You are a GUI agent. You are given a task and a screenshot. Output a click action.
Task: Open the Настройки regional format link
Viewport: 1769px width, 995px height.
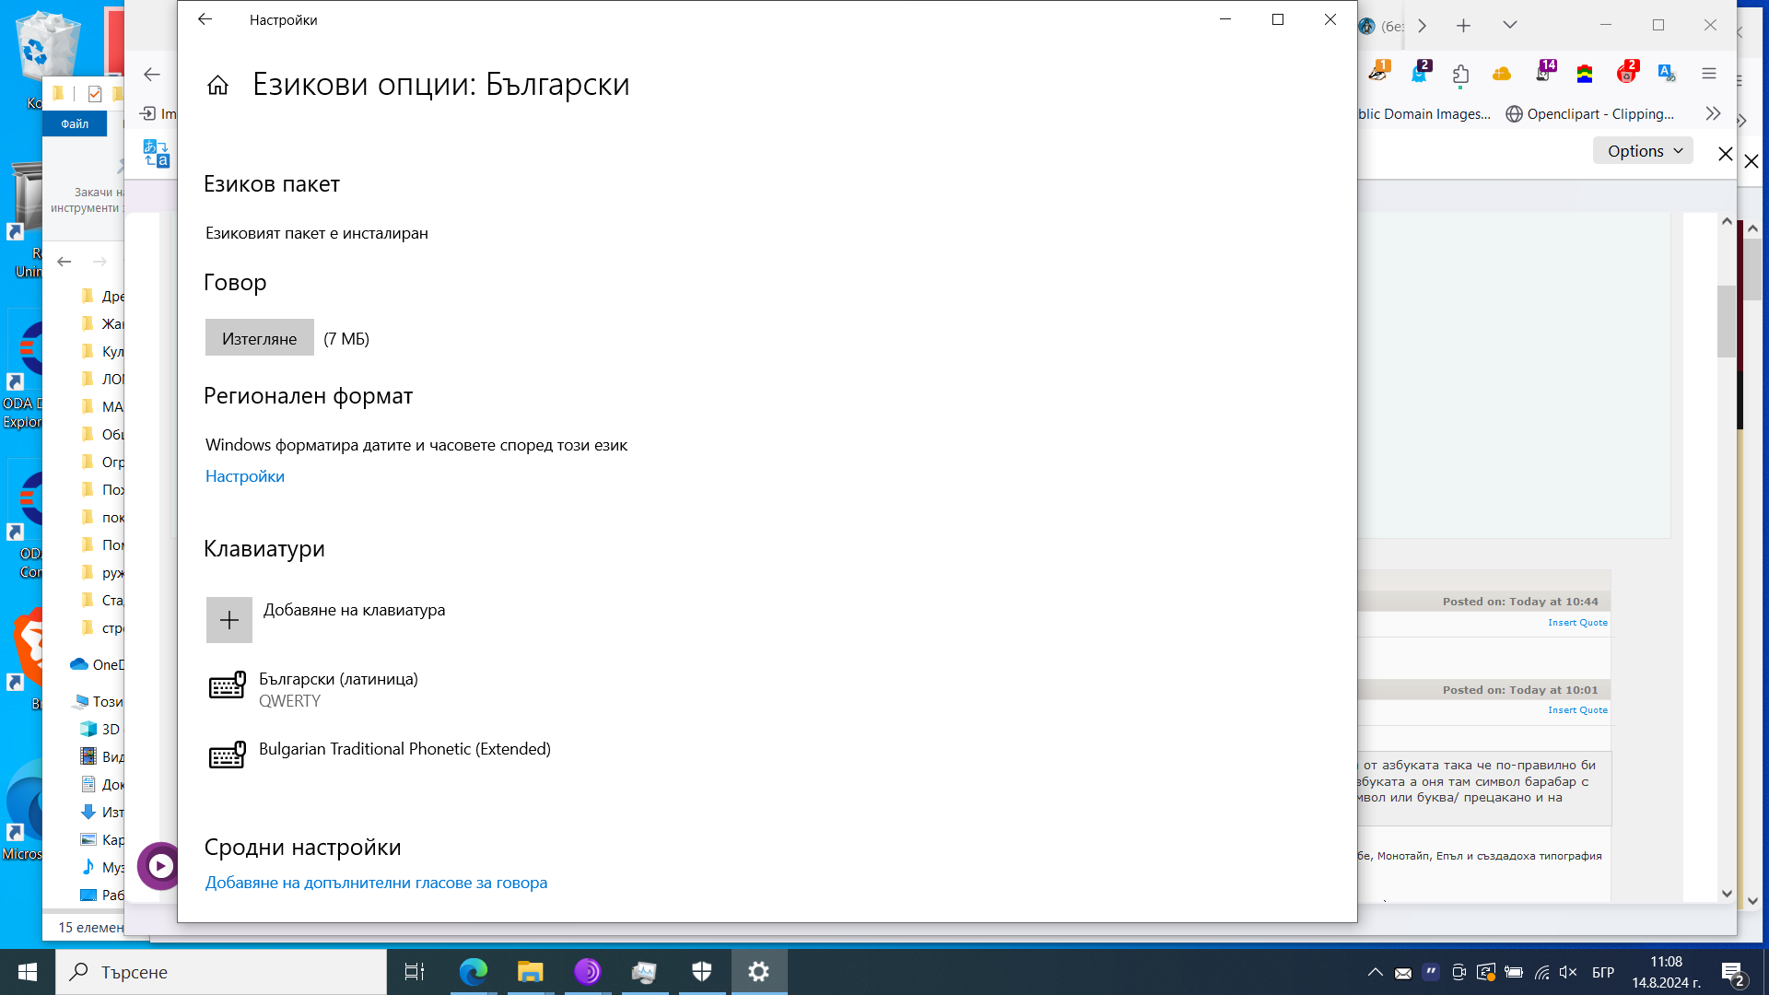(244, 476)
